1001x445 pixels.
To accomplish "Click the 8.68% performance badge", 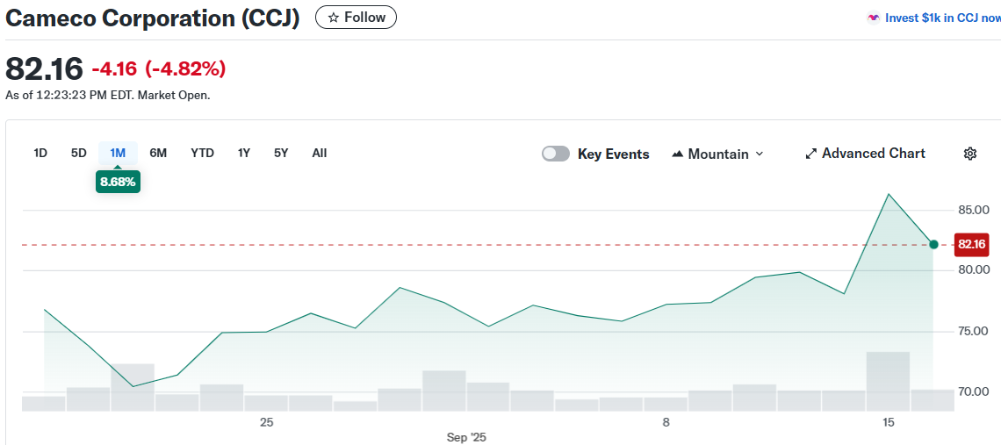I will (x=119, y=182).
